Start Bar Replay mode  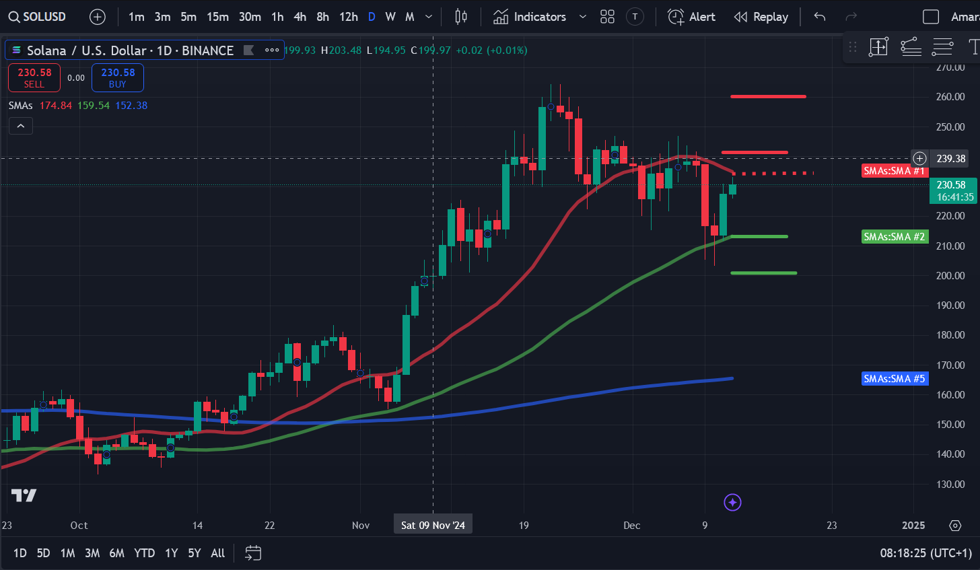click(761, 17)
